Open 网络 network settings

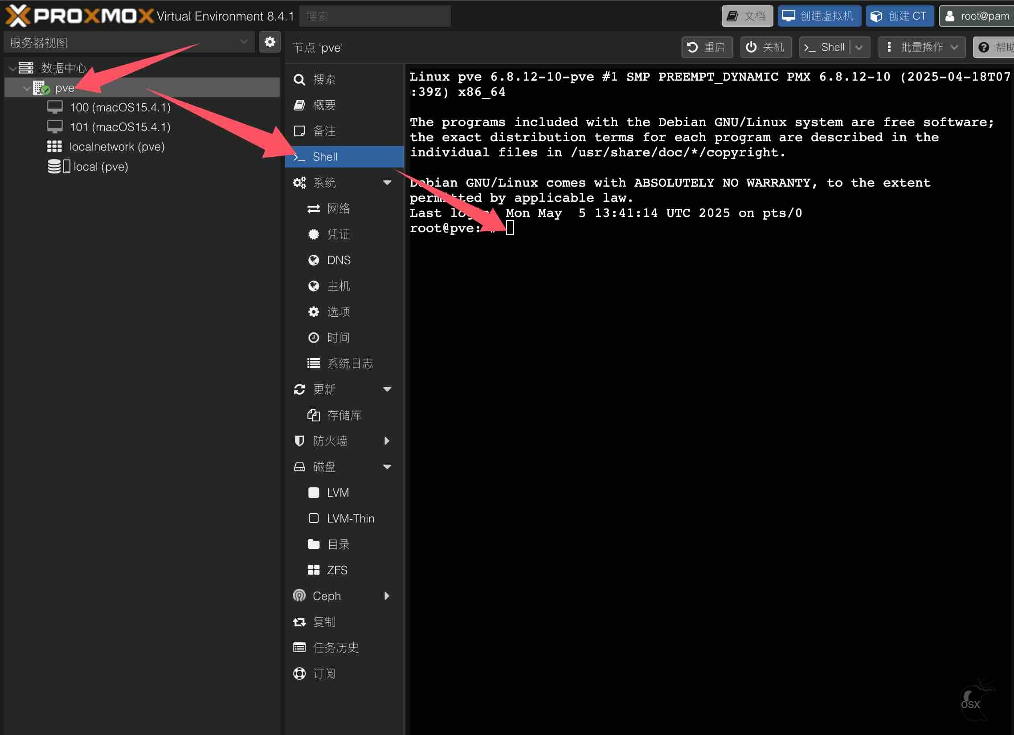click(344, 208)
